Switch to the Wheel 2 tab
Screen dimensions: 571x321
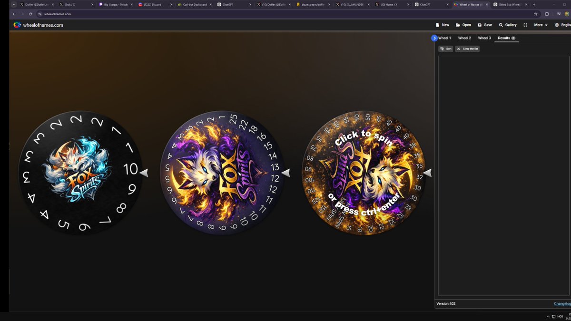464,38
